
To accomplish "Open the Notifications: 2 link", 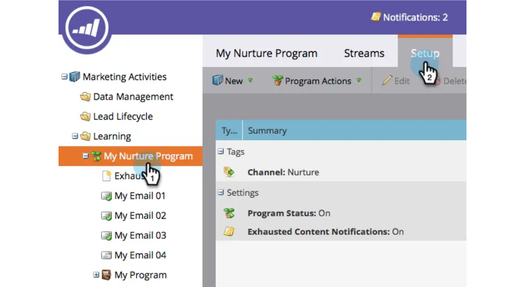I will (409, 17).
